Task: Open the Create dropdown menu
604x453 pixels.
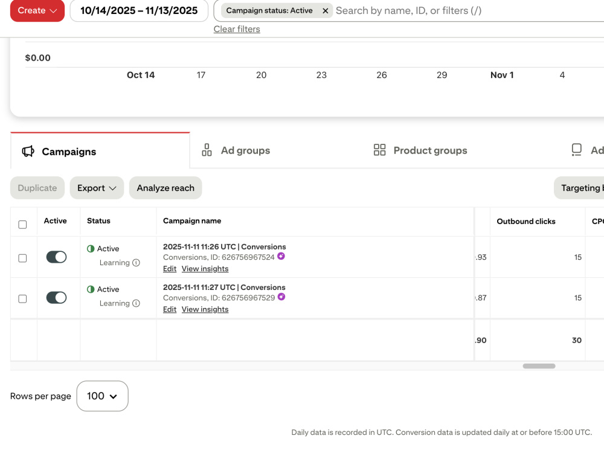Action: point(37,10)
